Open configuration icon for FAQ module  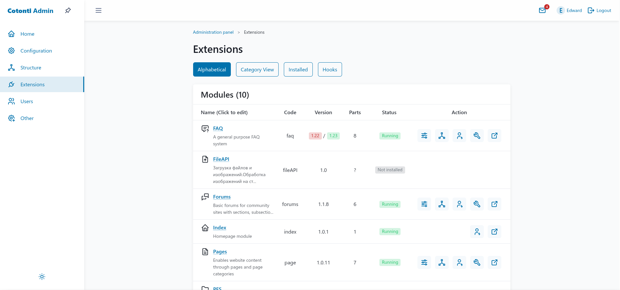point(424,136)
